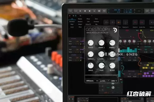Viewport: 154px width, 102px height.
Task: Click the EDGES knob
Action: click(x=91, y=43)
